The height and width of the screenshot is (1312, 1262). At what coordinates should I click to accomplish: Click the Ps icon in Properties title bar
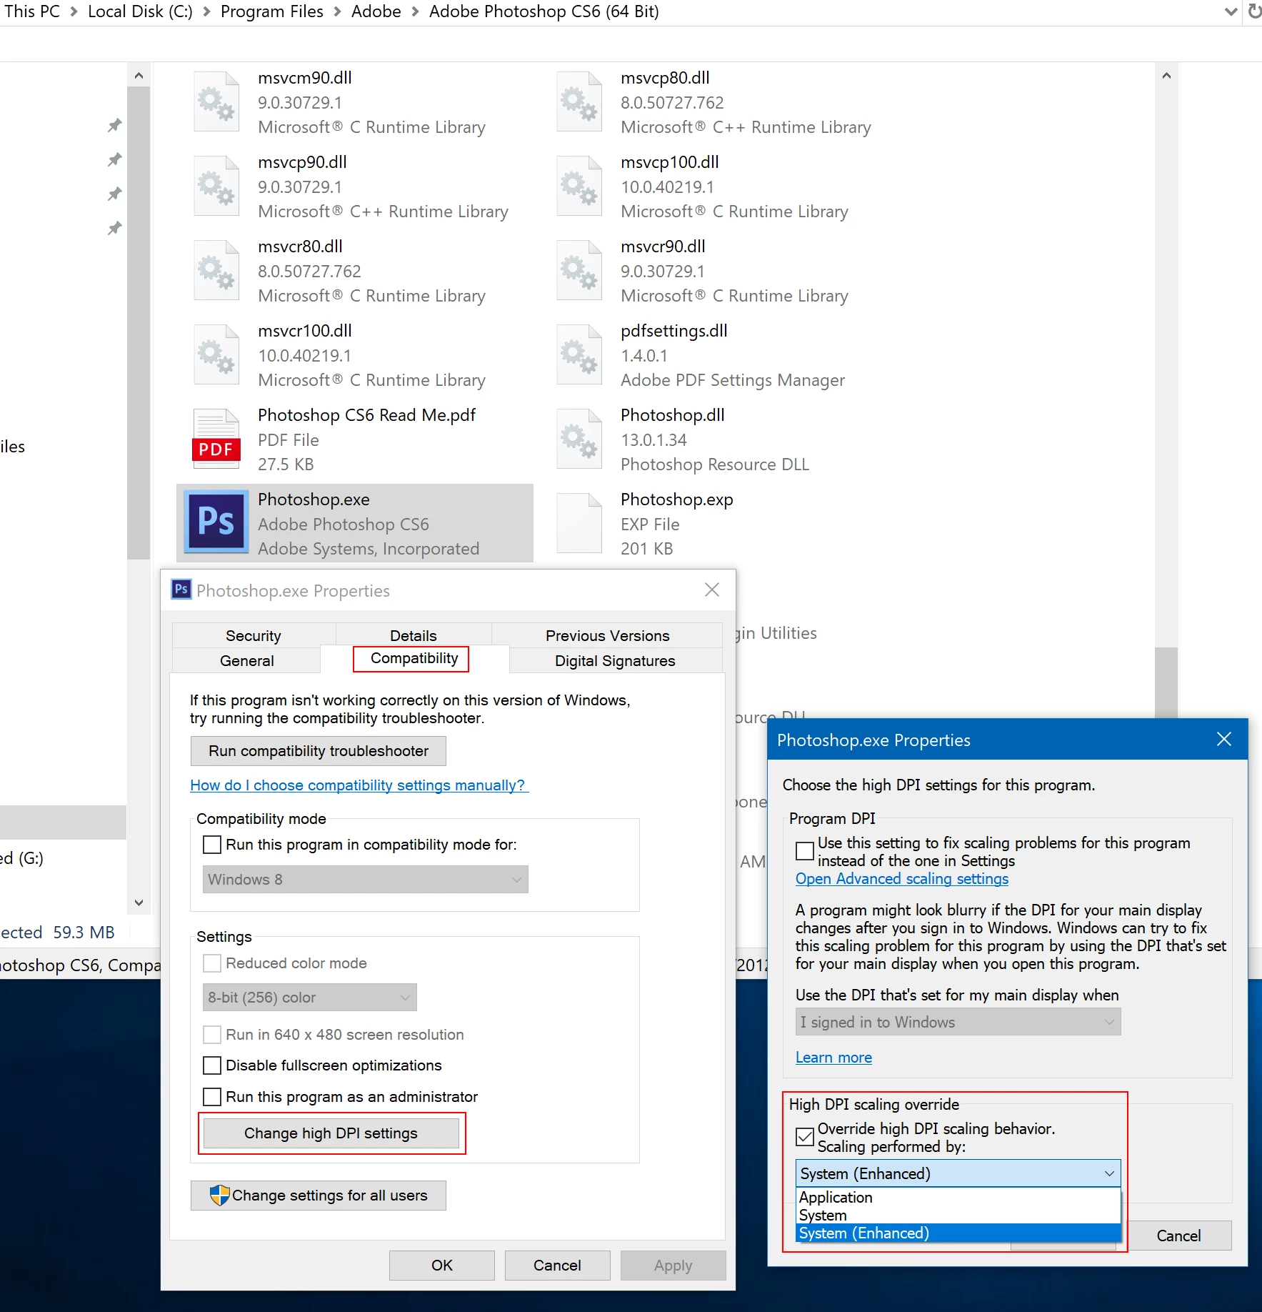pyautogui.click(x=181, y=590)
